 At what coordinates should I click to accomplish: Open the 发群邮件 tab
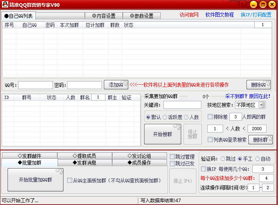coord(30,156)
